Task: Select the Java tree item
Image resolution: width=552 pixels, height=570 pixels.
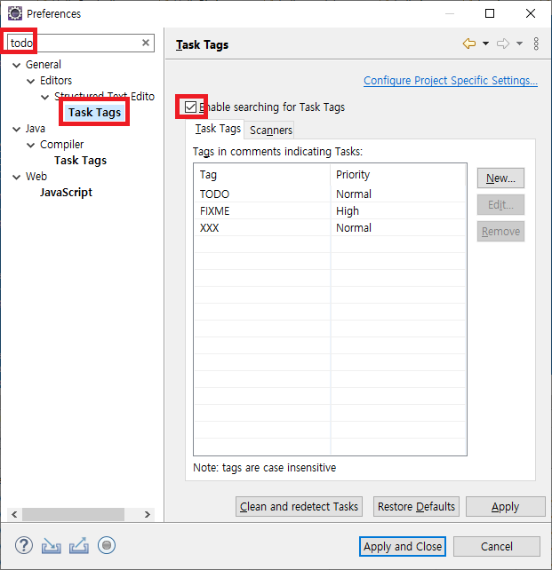Action: pyautogui.click(x=36, y=129)
